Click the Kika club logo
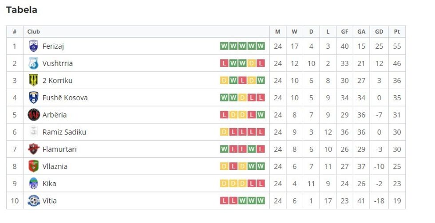This screenshot has height=223, width=435. coord(33,184)
